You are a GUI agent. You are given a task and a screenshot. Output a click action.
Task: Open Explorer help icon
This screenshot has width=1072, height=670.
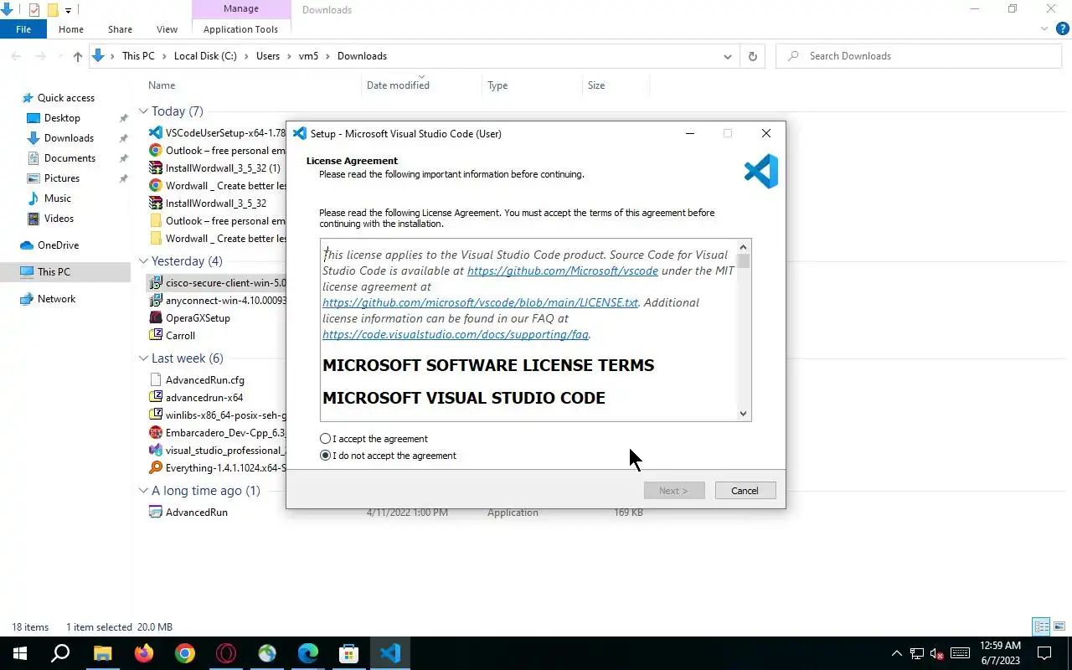pyautogui.click(x=1063, y=28)
